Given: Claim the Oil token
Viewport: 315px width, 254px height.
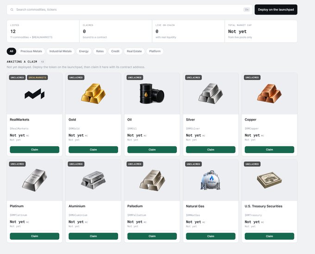Looking at the screenshot, I should (152, 150).
